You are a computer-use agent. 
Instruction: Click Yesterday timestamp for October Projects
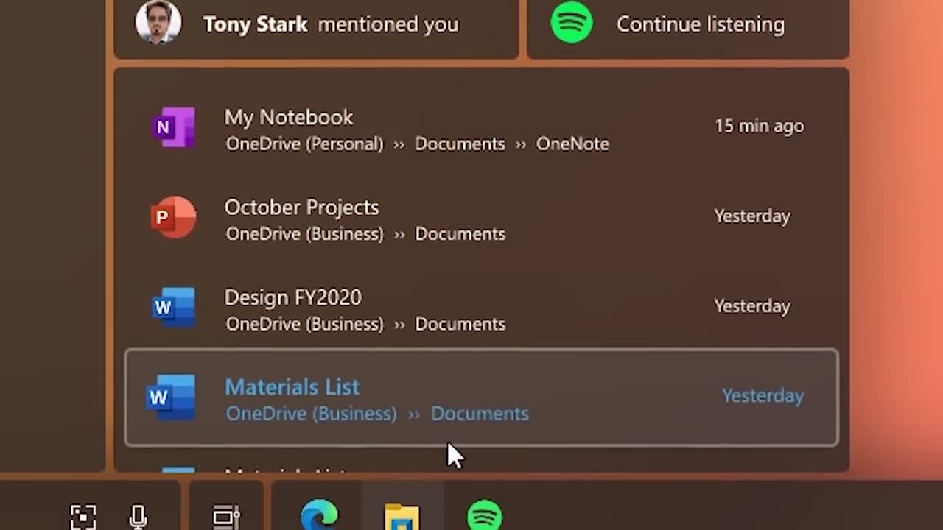pyautogui.click(x=751, y=216)
